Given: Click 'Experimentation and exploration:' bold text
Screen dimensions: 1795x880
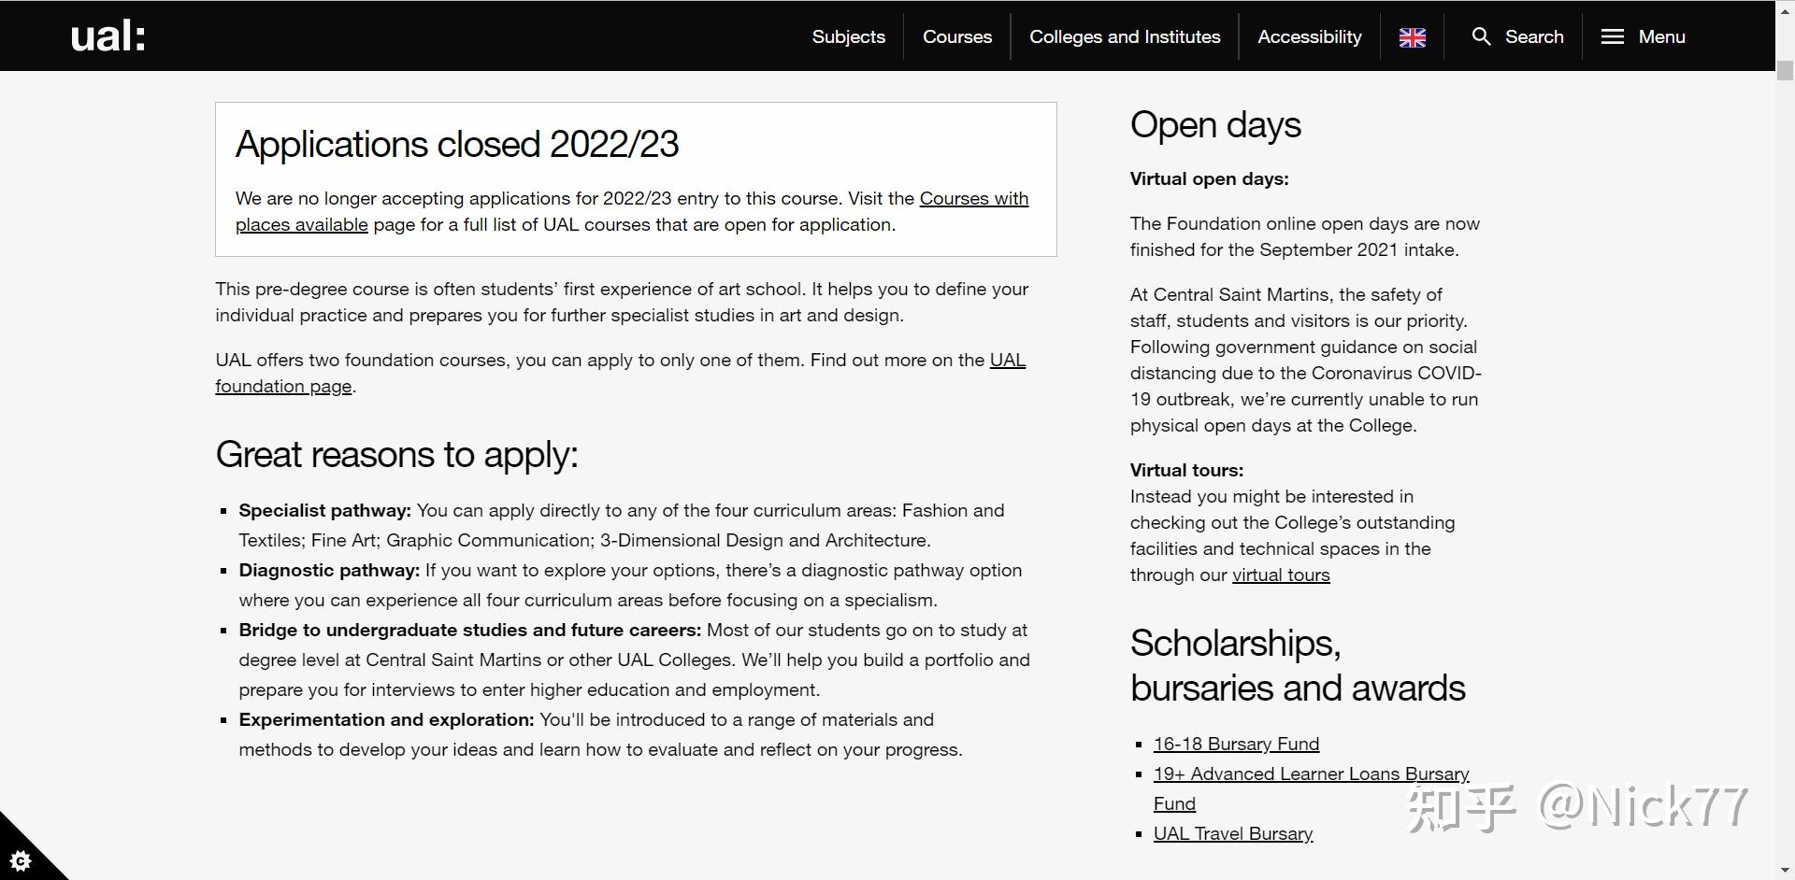Looking at the screenshot, I should (x=386, y=719).
